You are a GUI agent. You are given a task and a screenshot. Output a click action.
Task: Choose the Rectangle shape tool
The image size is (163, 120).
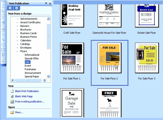coord(3,50)
